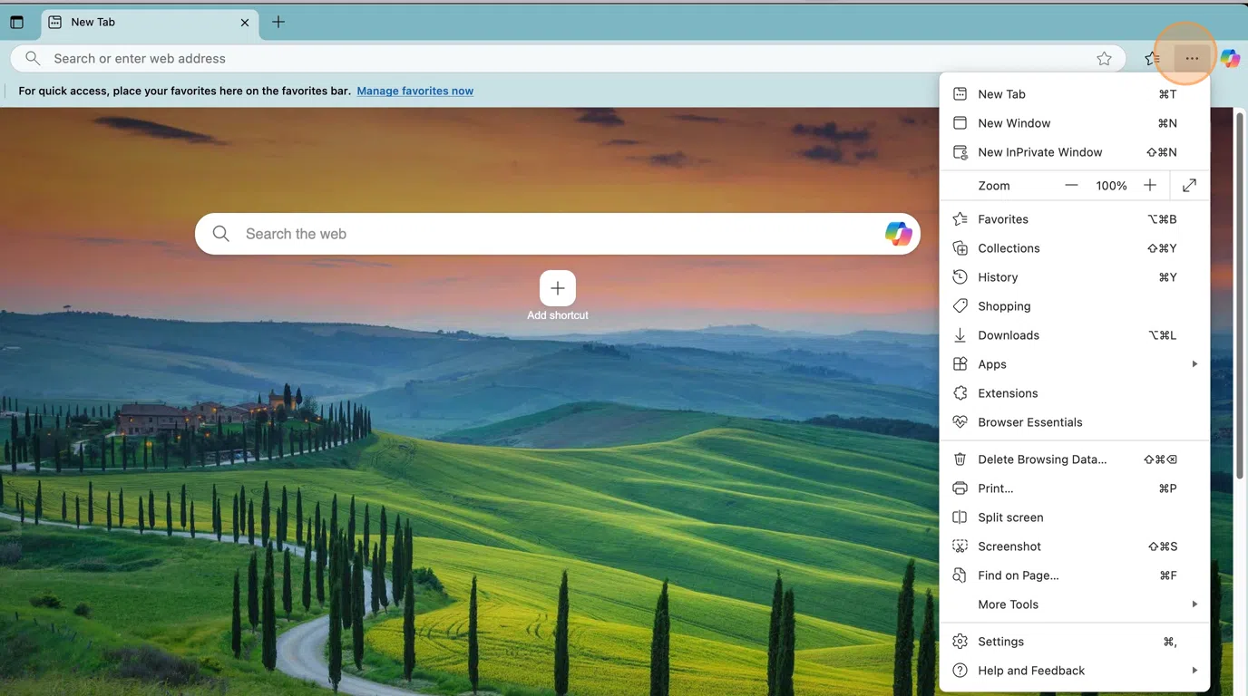Select Find on Page... in the menu
Viewport: 1248px width, 696px height.
(x=1075, y=575)
